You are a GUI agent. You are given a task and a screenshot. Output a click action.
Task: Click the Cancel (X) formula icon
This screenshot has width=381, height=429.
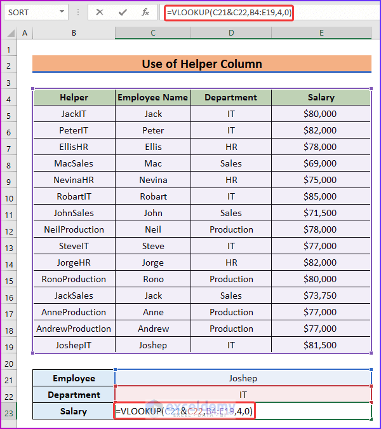(x=100, y=12)
